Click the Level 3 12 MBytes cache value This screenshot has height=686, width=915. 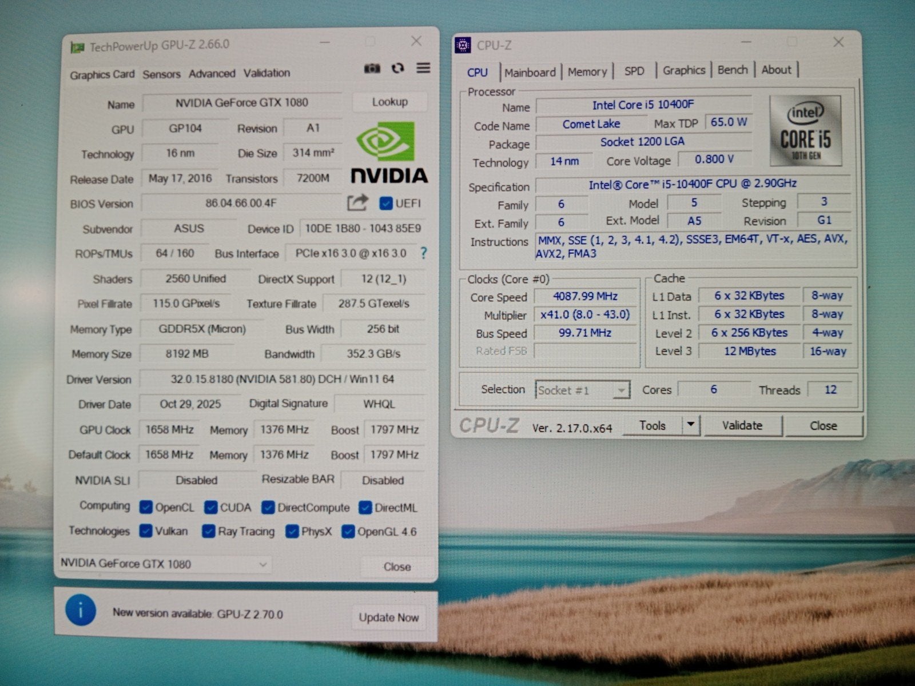click(750, 351)
